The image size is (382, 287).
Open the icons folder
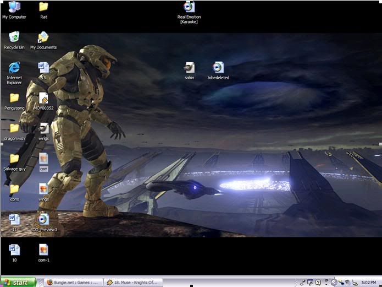(14, 193)
